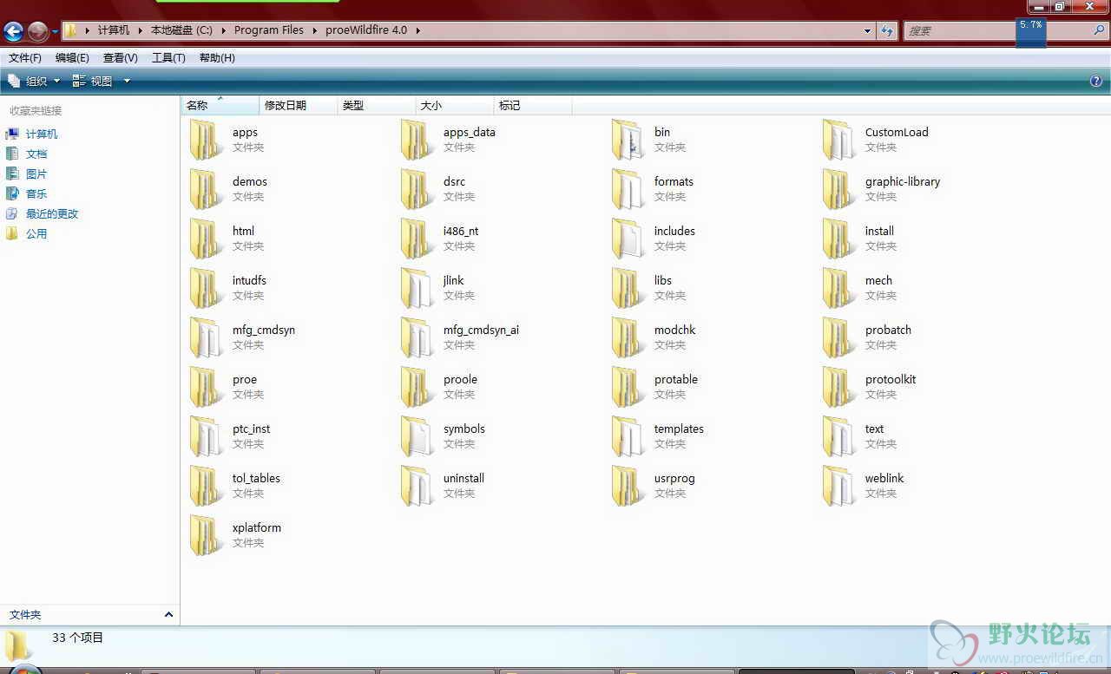Select the install folder icon
This screenshot has height=674, width=1111.
pyautogui.click(x=838, y=239)
